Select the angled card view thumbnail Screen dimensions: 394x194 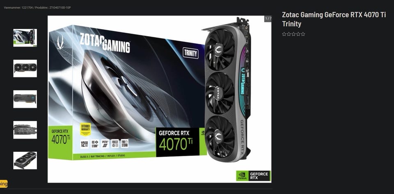[25, 160]
